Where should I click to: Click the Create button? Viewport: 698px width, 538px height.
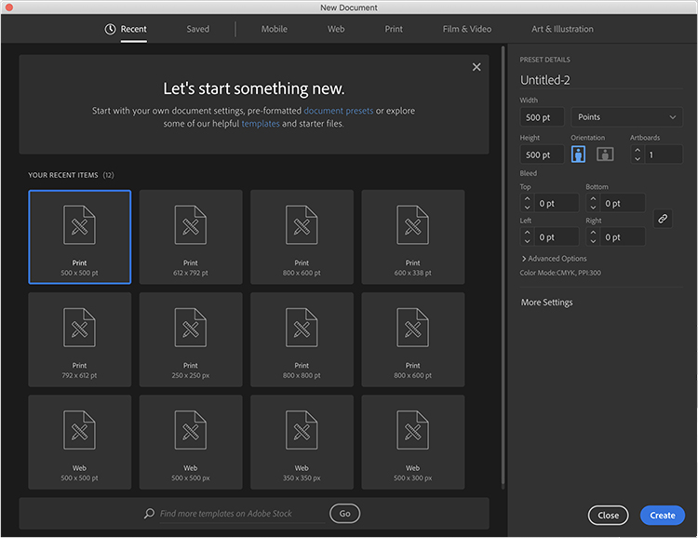(662, 515)
